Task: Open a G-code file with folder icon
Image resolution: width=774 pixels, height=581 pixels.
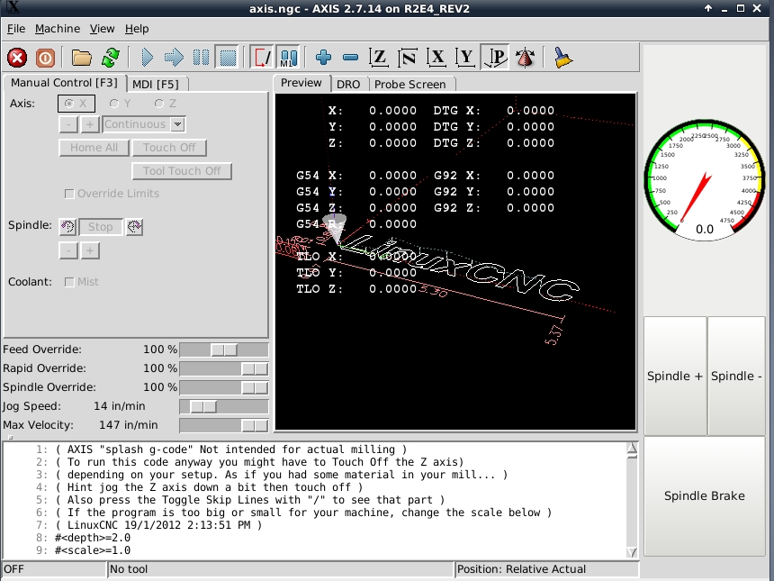Action: pyautogui.click(x=81, y=58)
